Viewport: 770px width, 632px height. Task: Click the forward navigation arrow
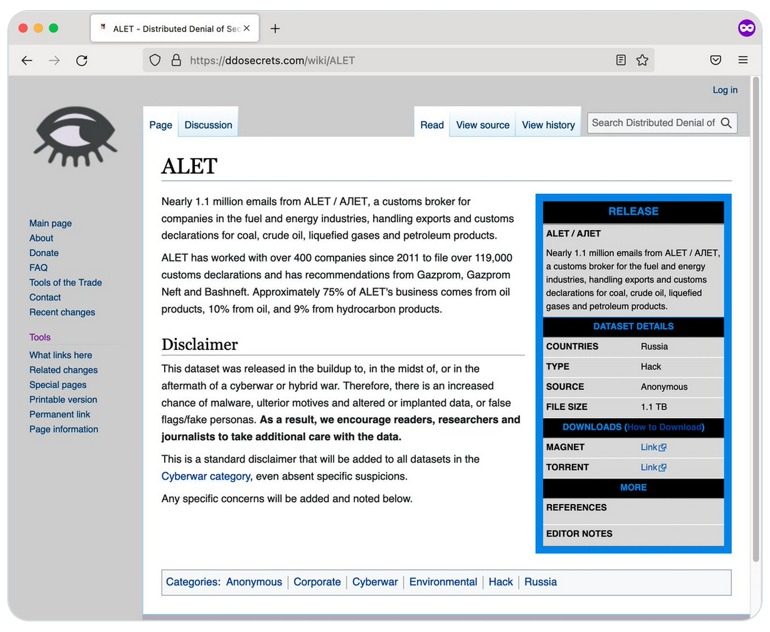tap(55, 61)
